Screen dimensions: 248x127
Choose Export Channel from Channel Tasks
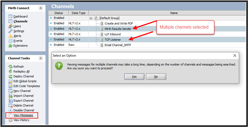coord(23,101)
